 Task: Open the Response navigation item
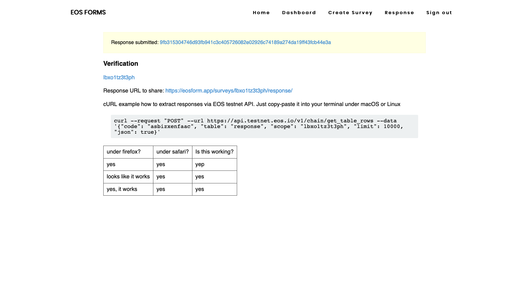[399, 13]
